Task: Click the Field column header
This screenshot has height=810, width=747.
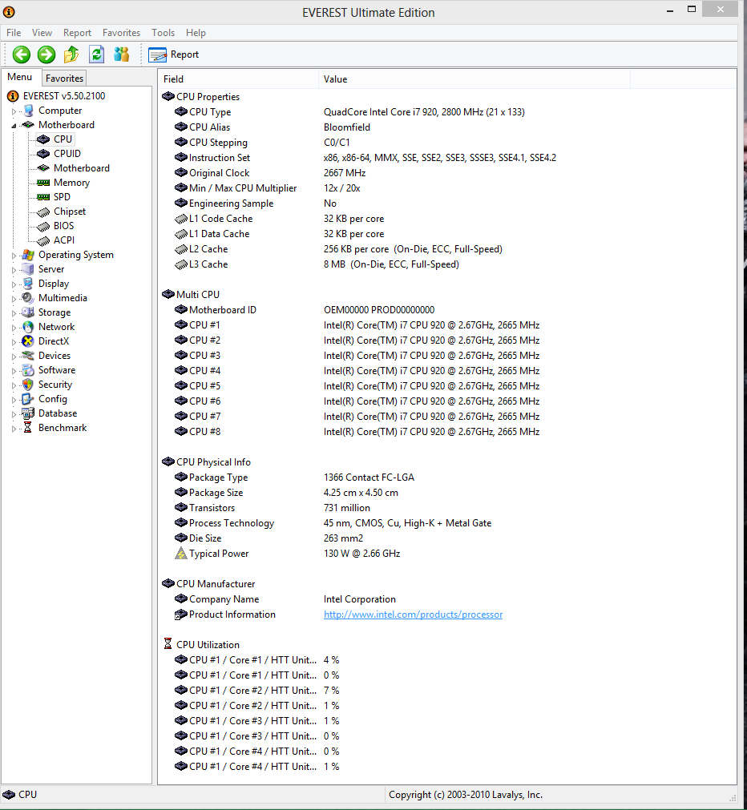Action: click(238, 79)
